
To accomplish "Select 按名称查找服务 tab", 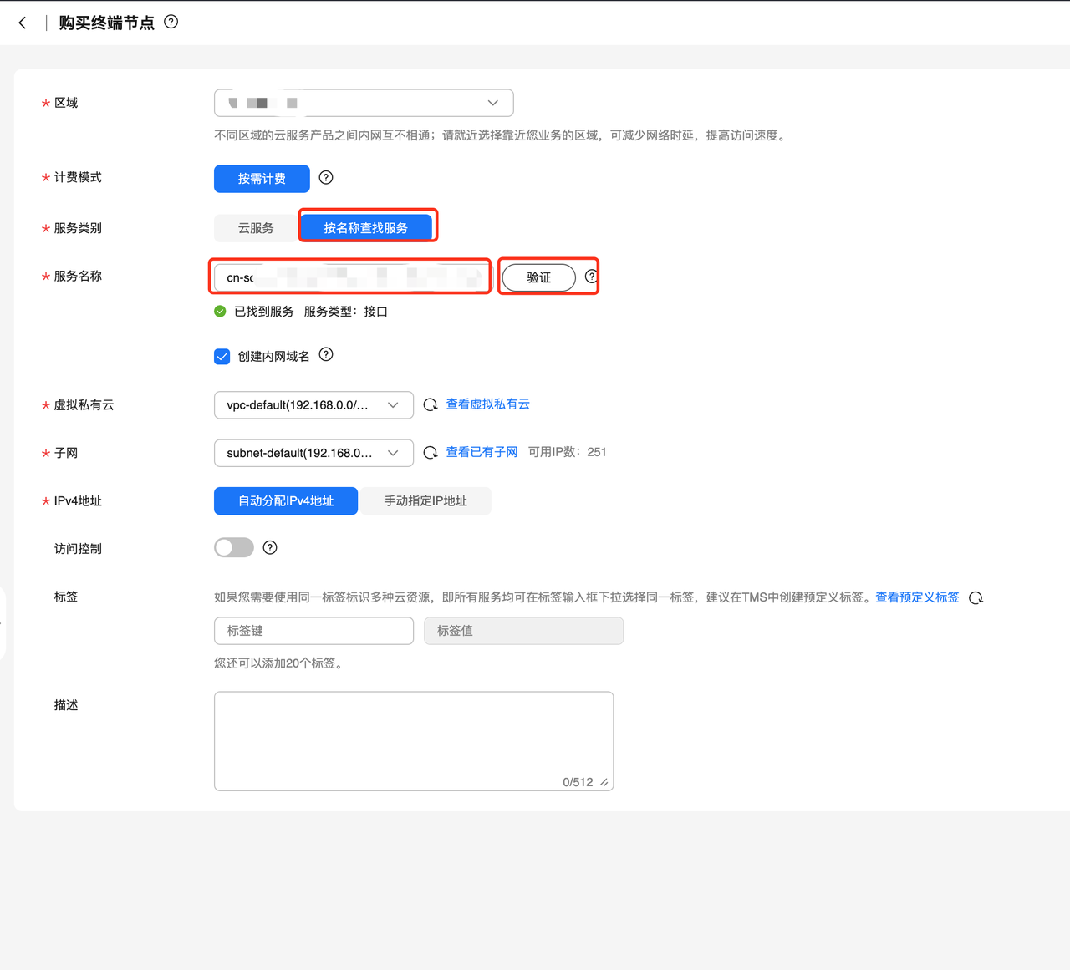I will 366,227.
